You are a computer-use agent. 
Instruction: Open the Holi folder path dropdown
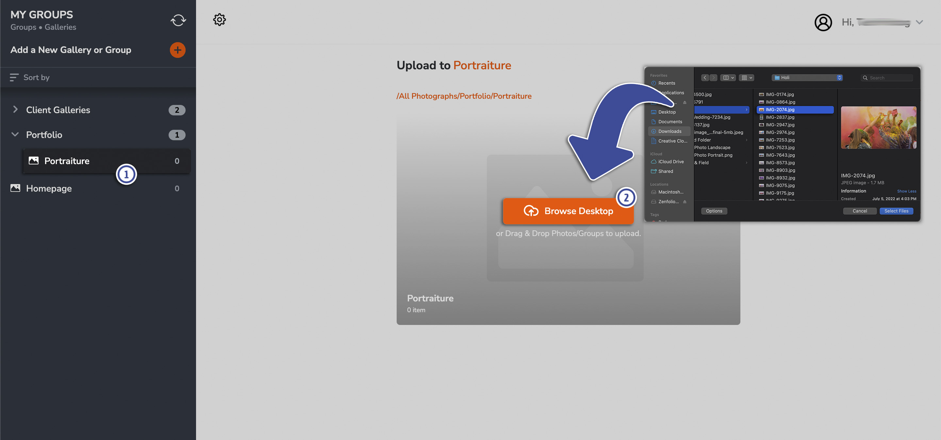[839, 77]
